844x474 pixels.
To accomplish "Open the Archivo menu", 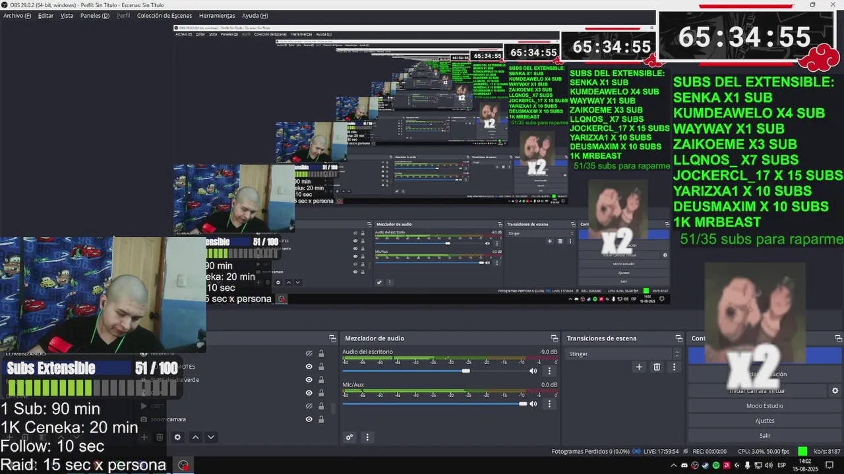I will 17,15.
